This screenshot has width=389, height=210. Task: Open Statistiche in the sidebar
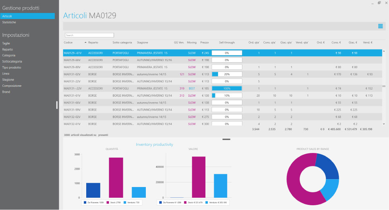click(9, 22)
